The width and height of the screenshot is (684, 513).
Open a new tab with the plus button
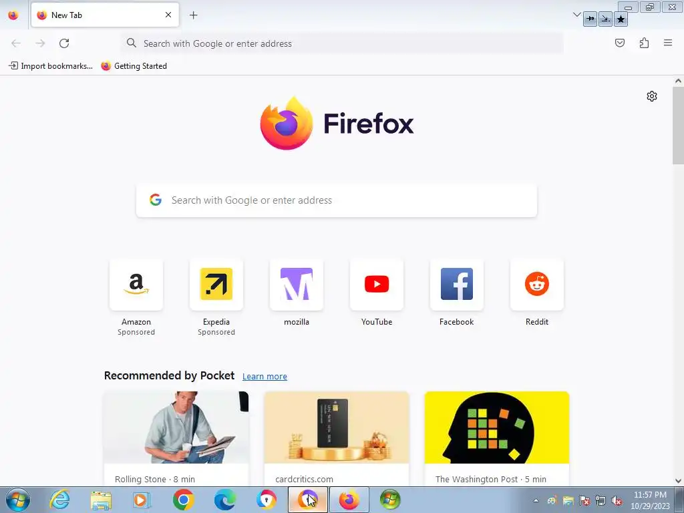click(193, 15)
